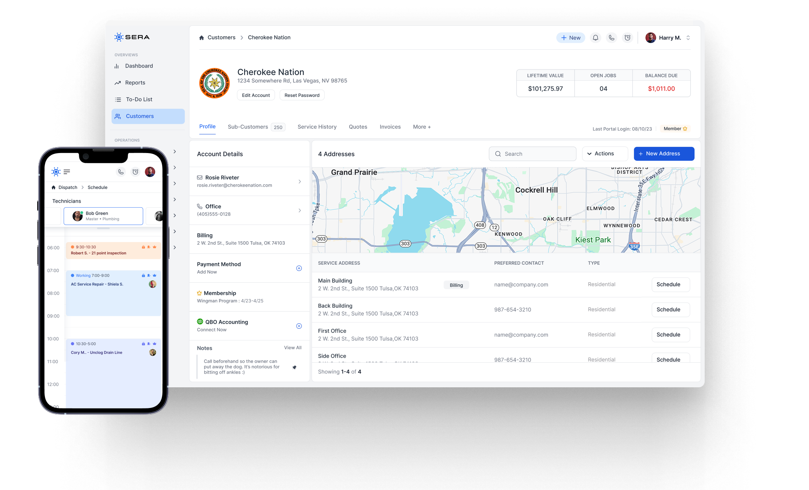Click the pin icon on the note
Viewport: 809px width, 490px height.
295,367
